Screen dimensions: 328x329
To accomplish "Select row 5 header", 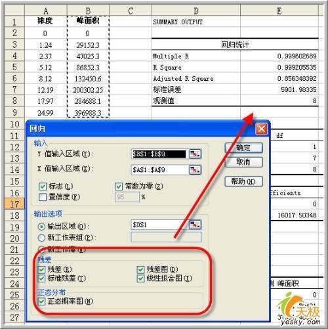I will [14, 67].
